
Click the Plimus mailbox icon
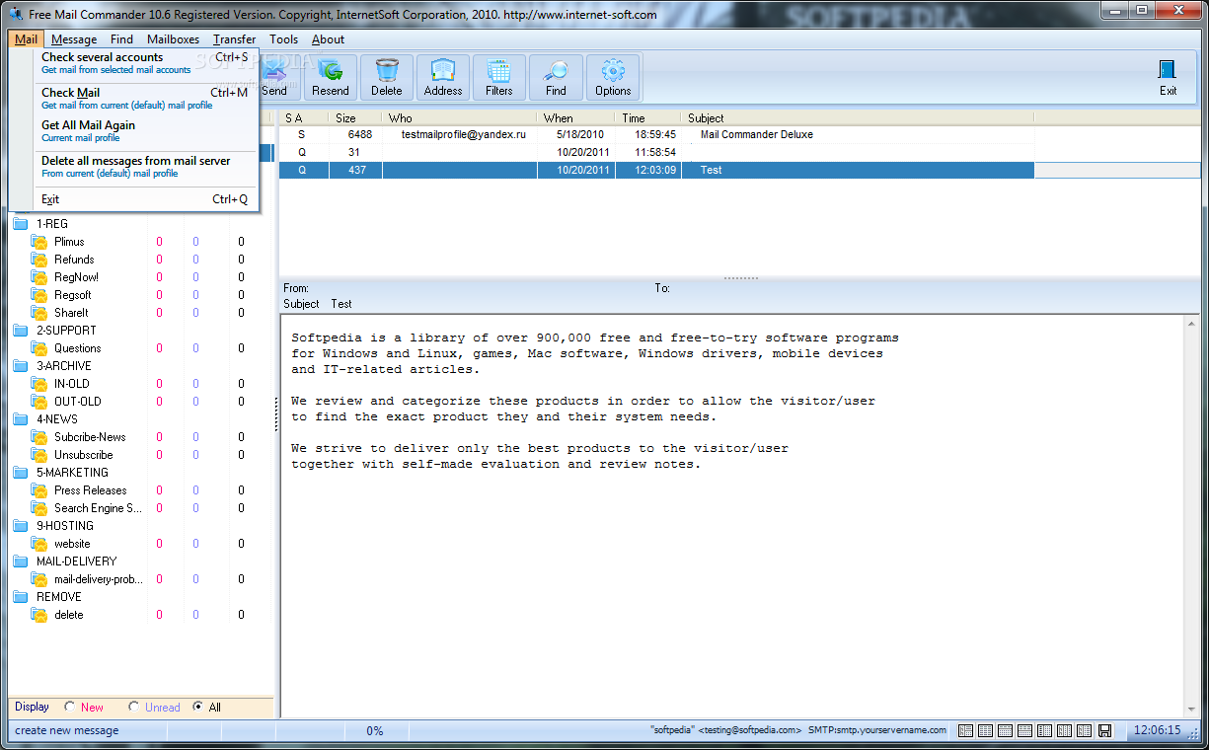pos(39,242)
